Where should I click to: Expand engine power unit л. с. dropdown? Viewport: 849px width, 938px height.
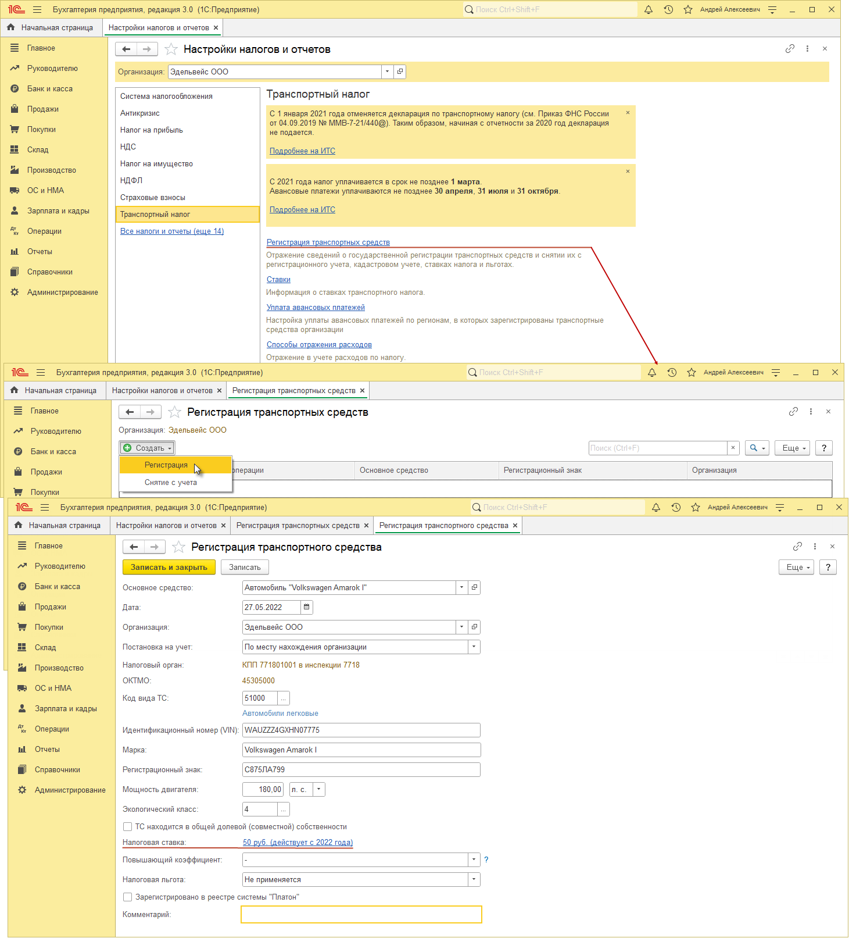319,789
